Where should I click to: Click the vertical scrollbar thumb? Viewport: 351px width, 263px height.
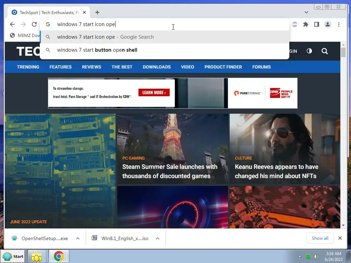click(343, 52)
